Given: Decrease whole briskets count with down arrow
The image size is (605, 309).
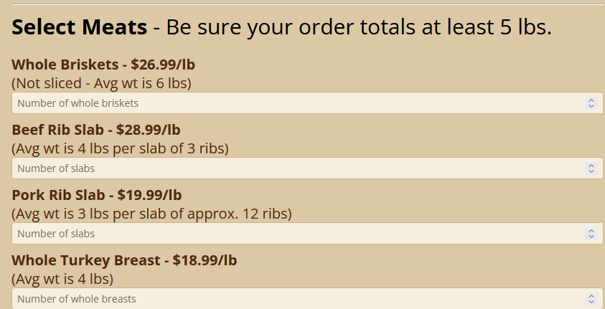Looking at the screenshot, I should click(591, 106).
